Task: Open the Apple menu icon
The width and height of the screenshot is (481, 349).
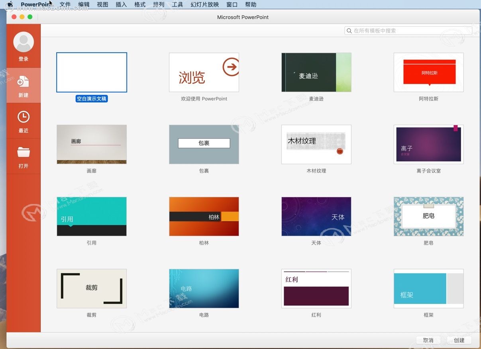Action: [10, 4]
